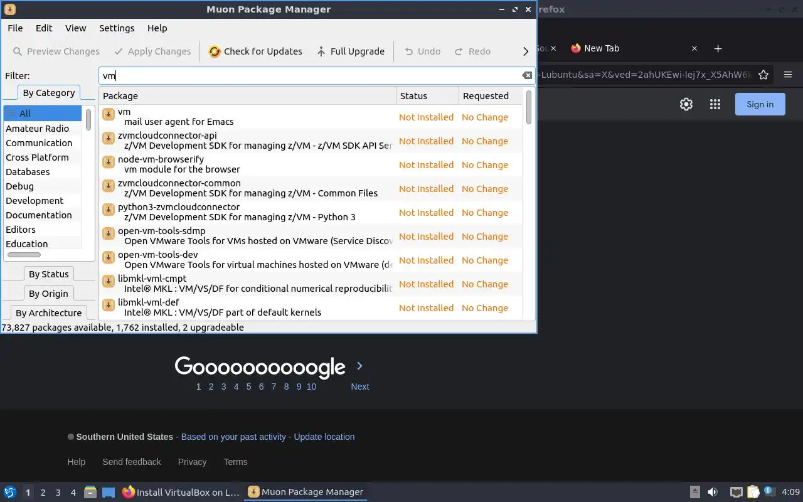
Task: Open the Firefox hamburger menu
Action: pyautogui.click(x=788, y=75)
